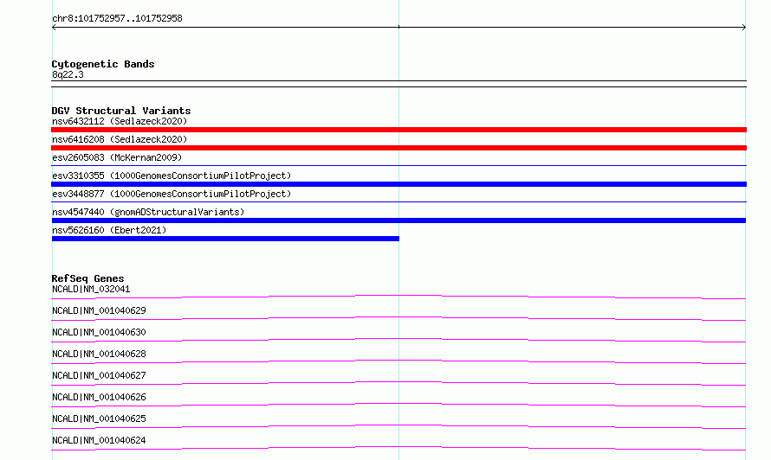
Task: Open variant esv3448877 label
Action: (172, 194)
